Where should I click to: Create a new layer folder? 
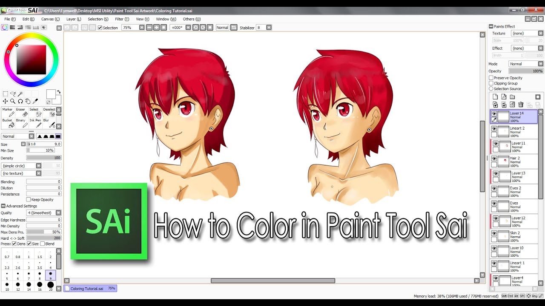(x=512, y=97)
